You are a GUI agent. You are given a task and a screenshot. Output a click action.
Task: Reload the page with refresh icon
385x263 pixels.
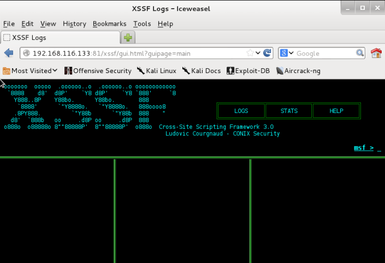click(x=267, y=53)
